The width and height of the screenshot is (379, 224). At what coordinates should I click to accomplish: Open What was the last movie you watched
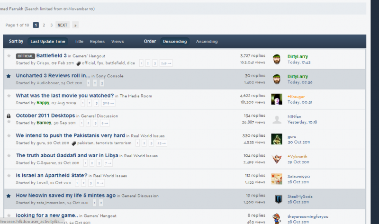65,96
